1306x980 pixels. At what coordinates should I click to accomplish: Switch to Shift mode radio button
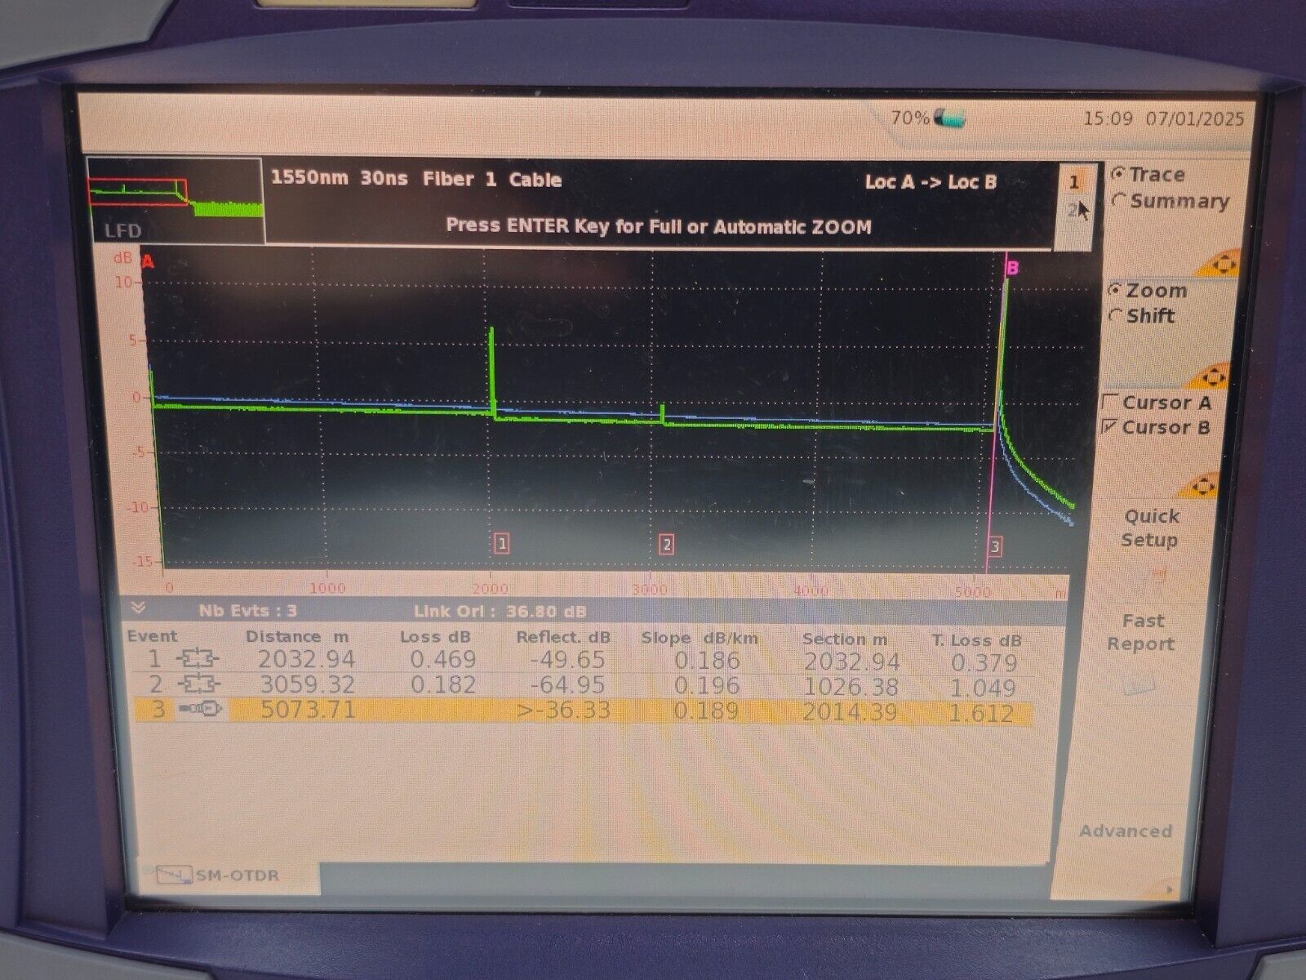[1117, 316]
